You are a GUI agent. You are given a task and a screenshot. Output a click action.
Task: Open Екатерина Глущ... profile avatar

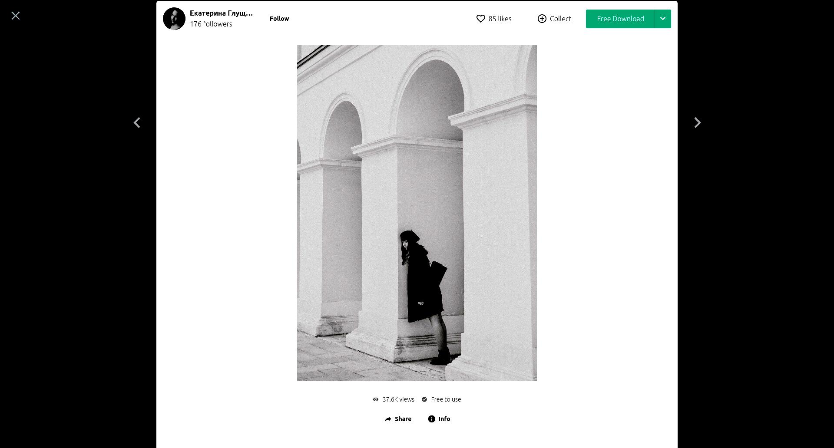click(174, 19)
